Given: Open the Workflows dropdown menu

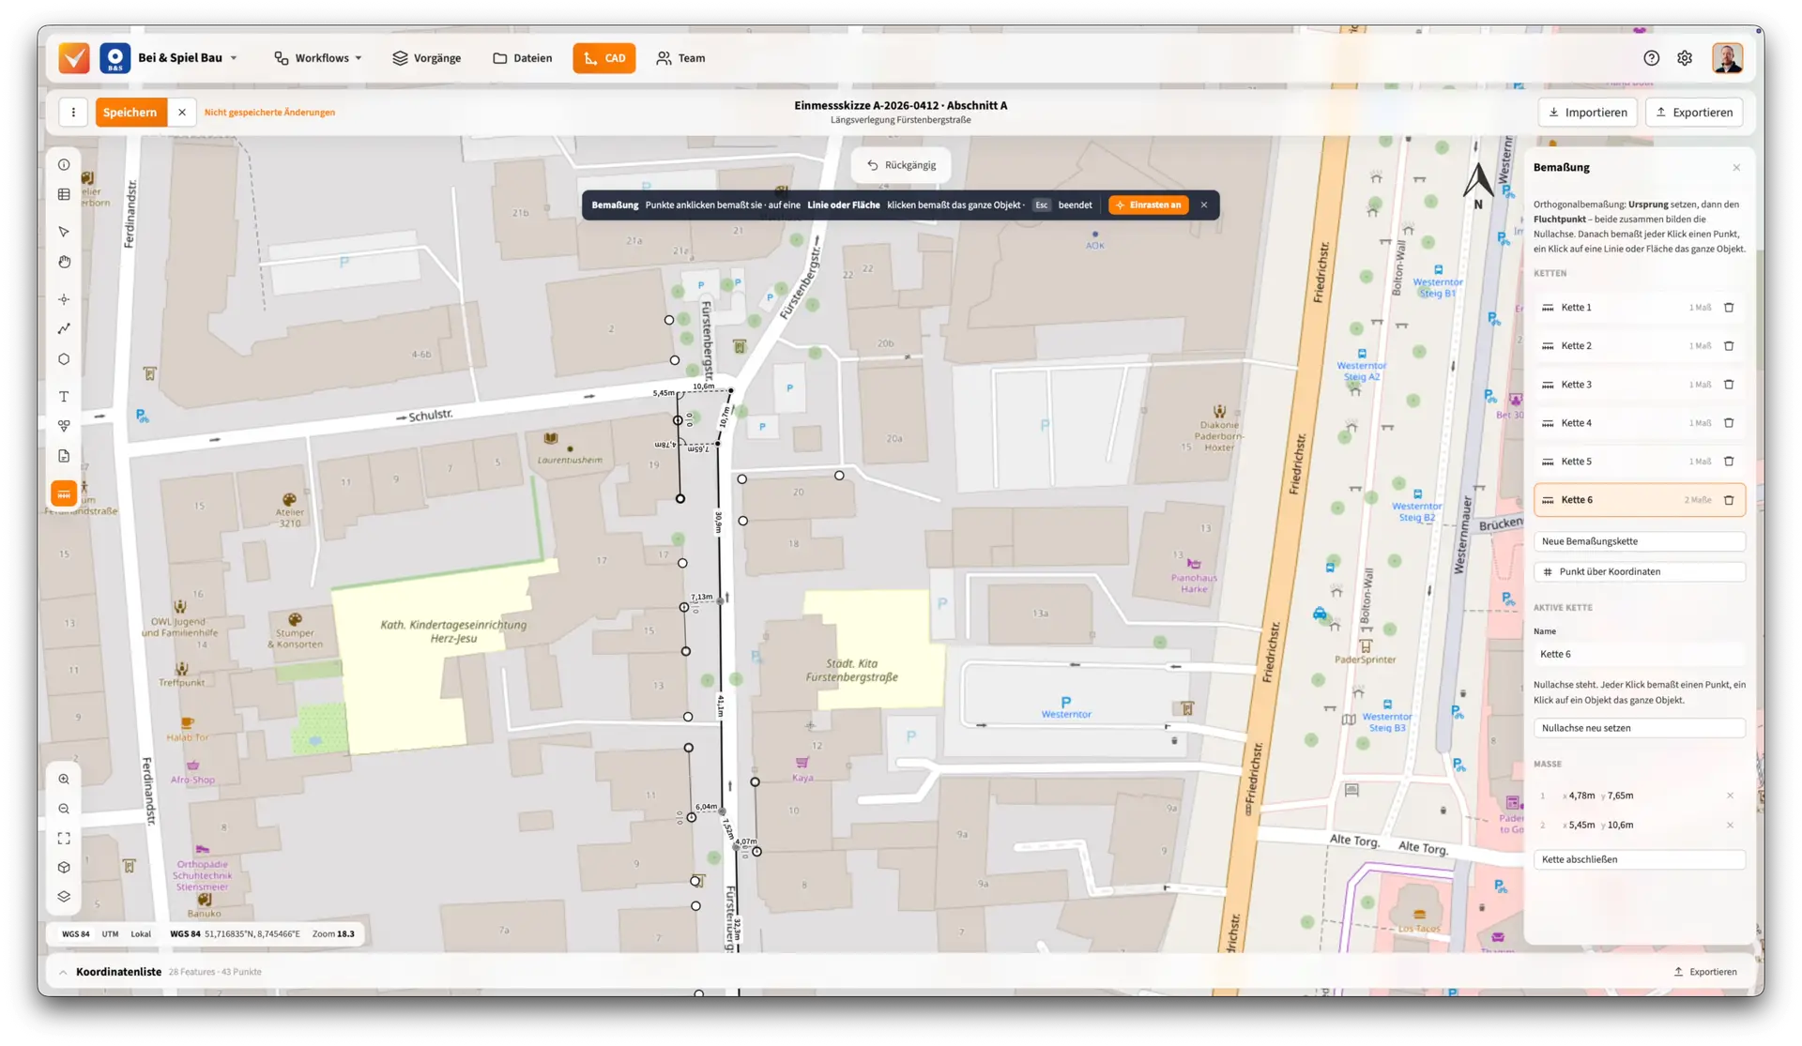Looking at the screenshot, I should point(318,58).
